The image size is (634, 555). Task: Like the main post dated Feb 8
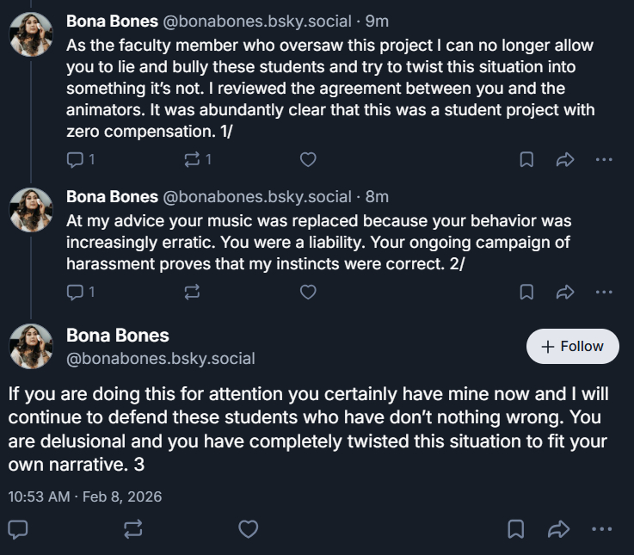point(248,528)
